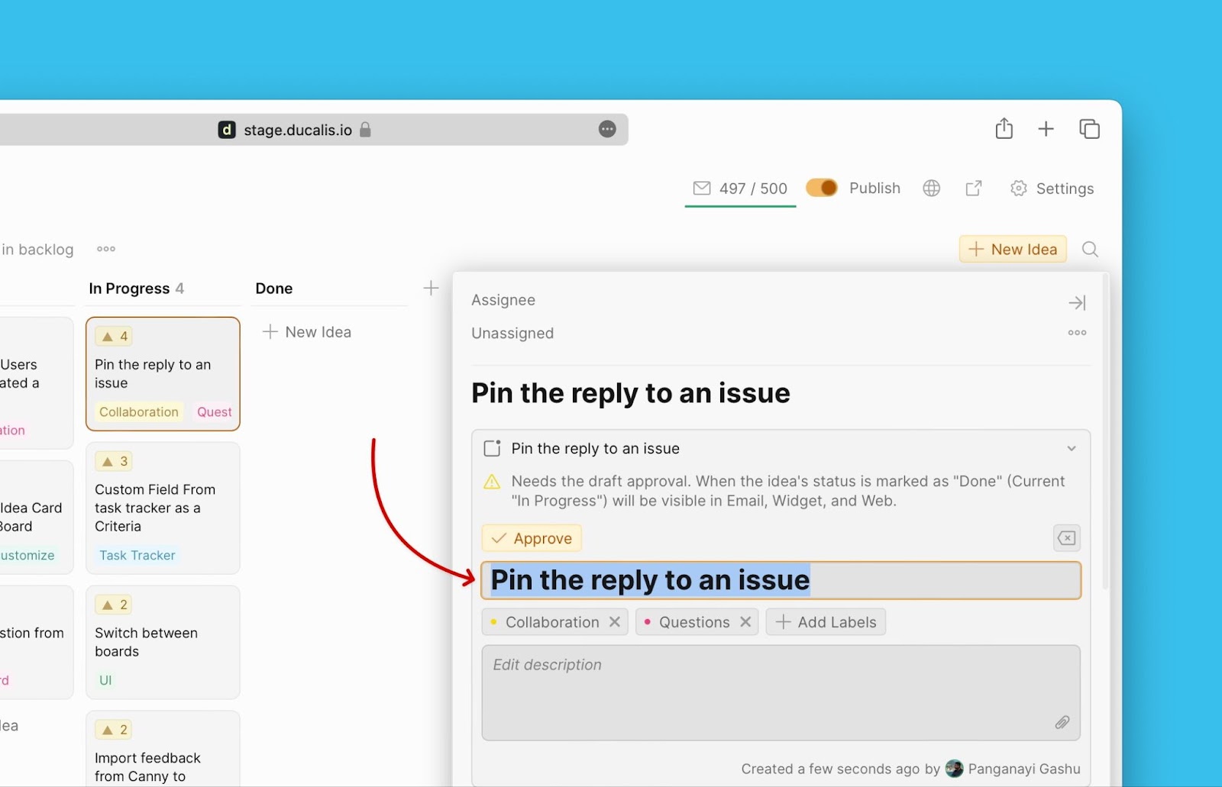Open Settings in the top bar

1052,189
